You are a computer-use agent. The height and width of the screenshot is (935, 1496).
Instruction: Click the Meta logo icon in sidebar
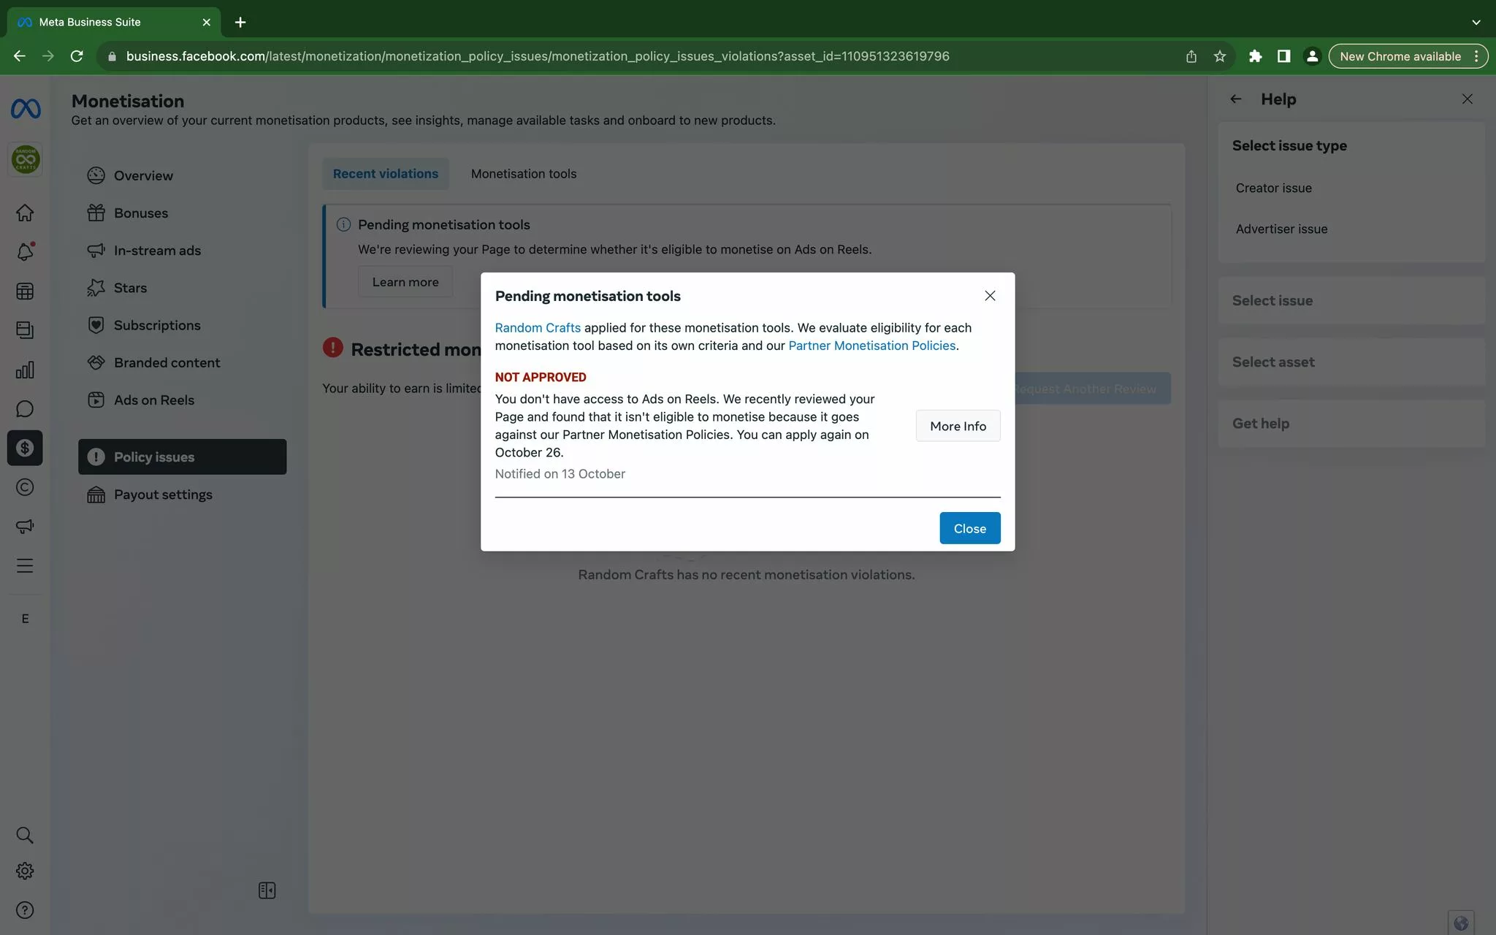[x=26, y=109]
